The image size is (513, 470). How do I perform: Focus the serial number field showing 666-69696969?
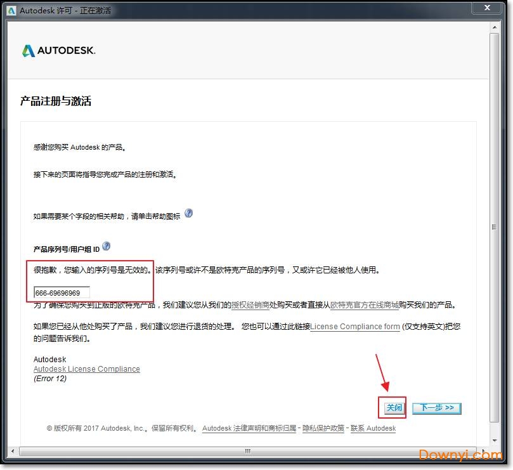tap(62, 292)
